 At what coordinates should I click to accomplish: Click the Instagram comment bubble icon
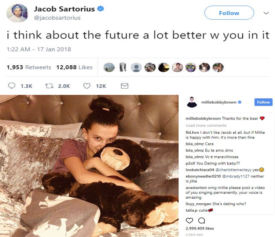tap(202, 220)
